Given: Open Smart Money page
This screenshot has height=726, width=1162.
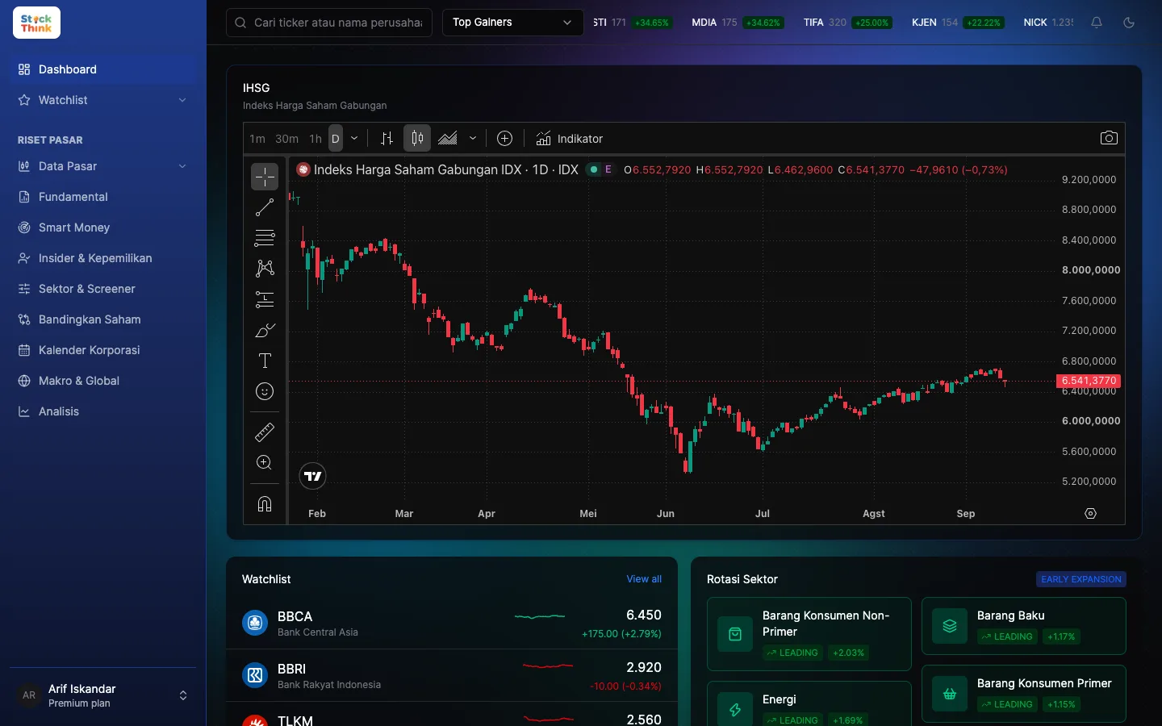Looking at the screenshot, I should (x=103, y=227).
